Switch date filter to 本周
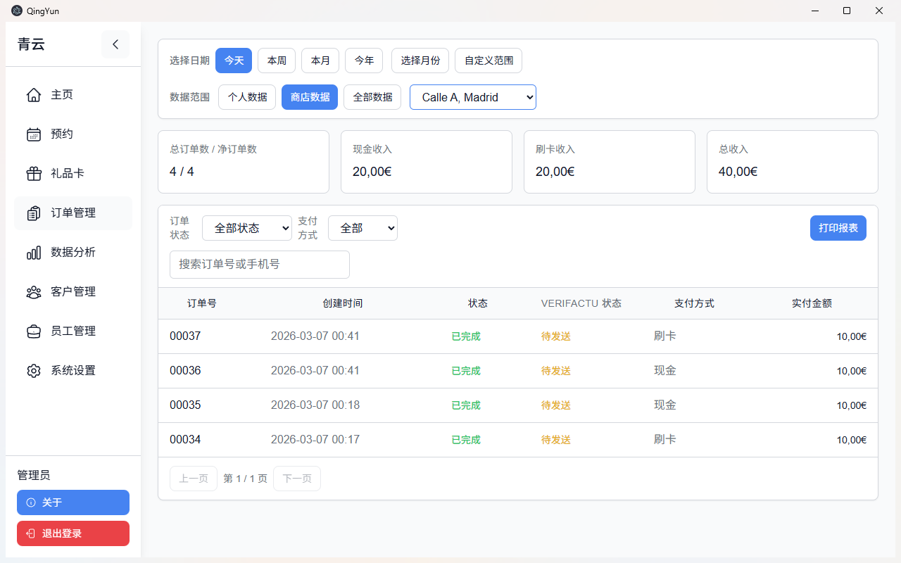The width and height of the screenshot is (901, 563). click(x=277, y=61)
